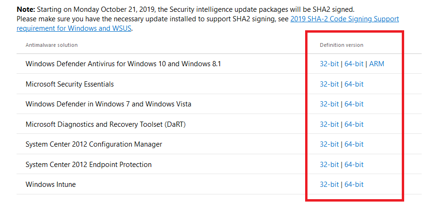Select 32-bit for Windows 7 and Vista Defender
Screen dimensions: 425x202
point(329,104)
